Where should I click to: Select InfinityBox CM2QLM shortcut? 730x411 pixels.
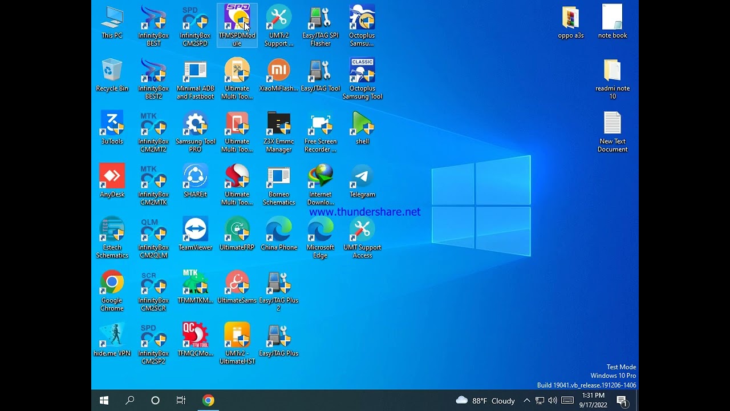[153, 238]
